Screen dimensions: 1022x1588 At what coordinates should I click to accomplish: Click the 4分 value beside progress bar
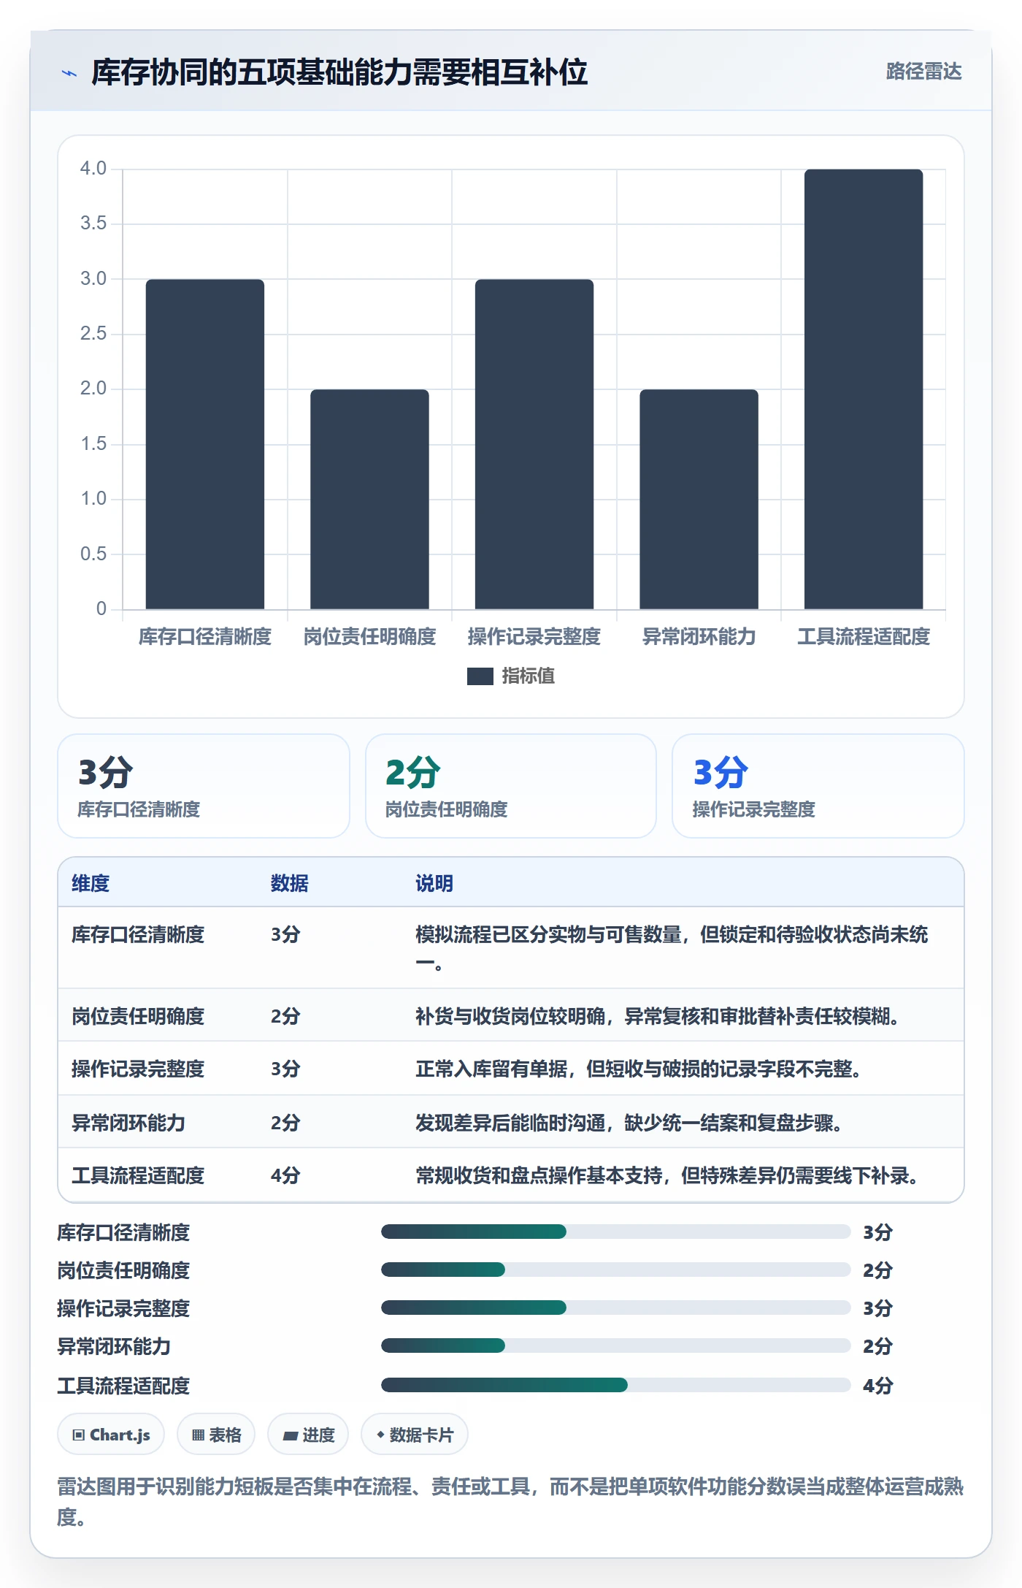click(x=877, y=1386)
